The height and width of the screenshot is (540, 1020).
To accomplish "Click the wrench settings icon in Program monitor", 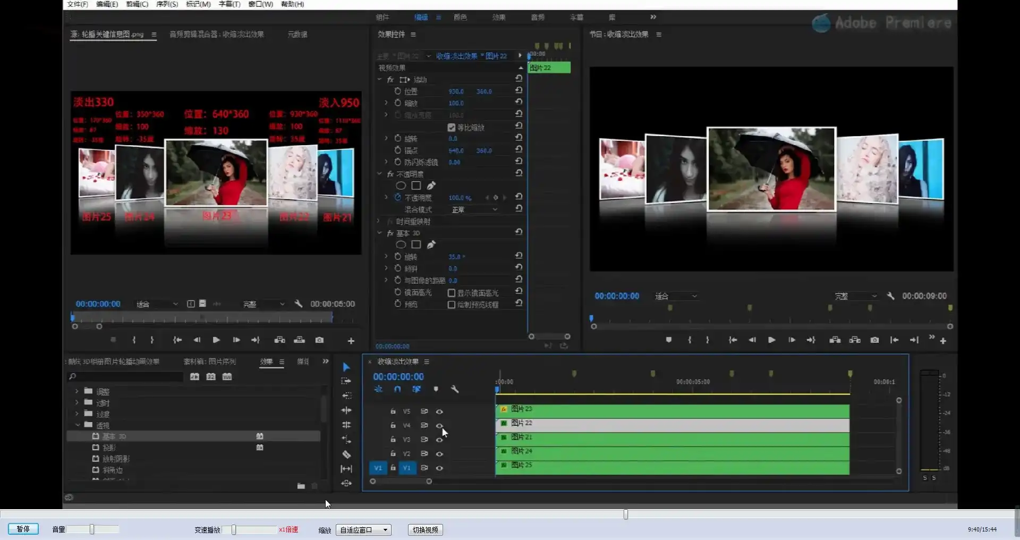I will click(x=891, y=296).
